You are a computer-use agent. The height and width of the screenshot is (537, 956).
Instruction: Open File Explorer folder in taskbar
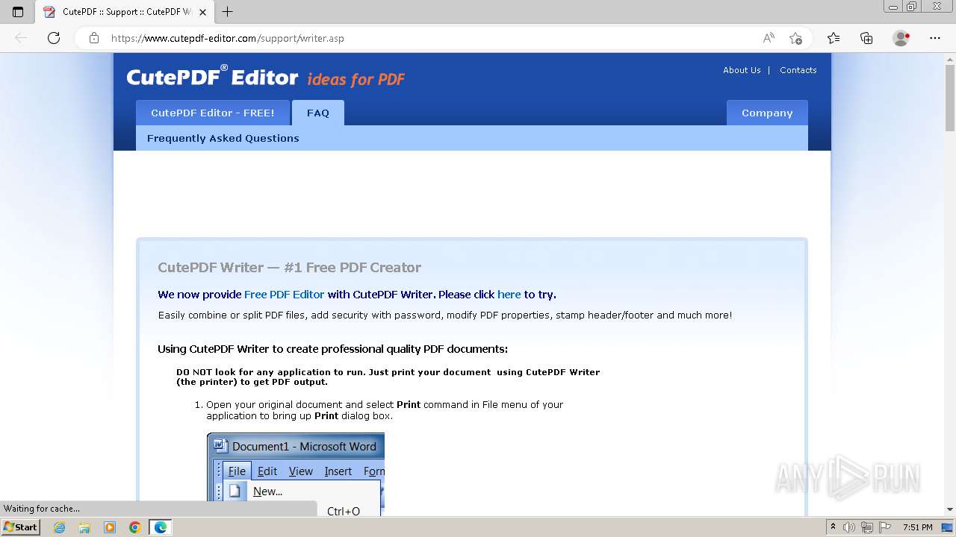[84, 527]
